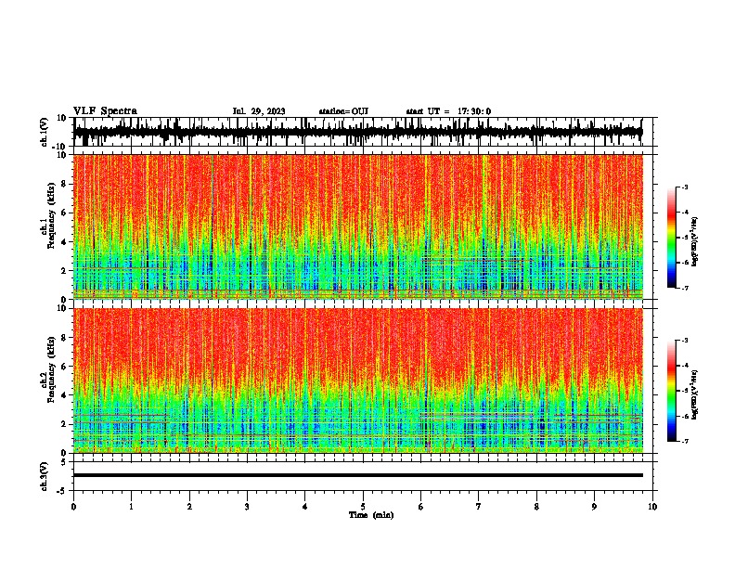This screenshot has width=735, height=568.
Task: Click the "start UT = 17:30:0" text
Action: coord(448,111)
